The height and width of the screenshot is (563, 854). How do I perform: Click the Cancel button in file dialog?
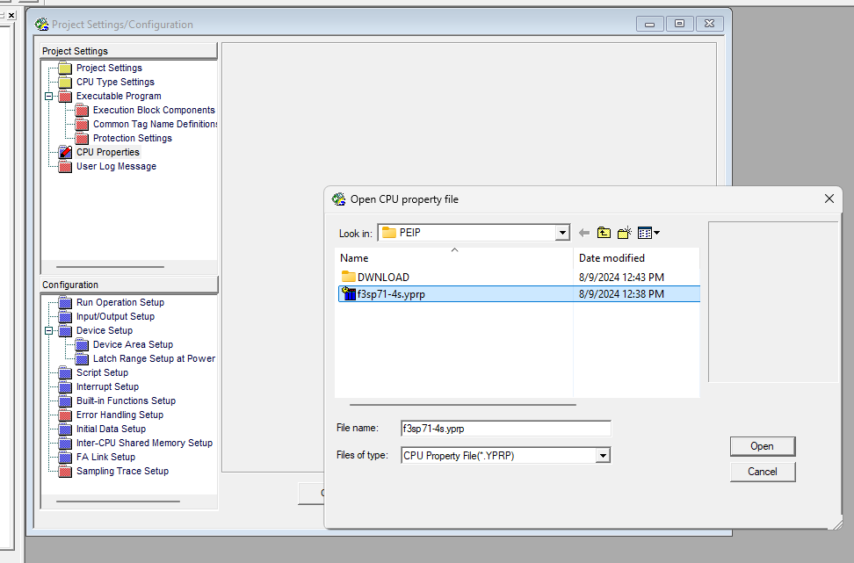[x=763, y=472]
